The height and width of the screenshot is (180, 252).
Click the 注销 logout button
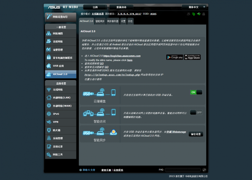pos(95,7)
